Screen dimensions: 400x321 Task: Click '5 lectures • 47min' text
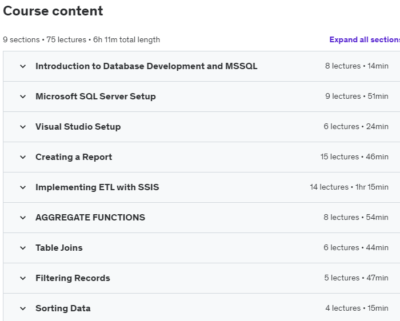point(356,278)
